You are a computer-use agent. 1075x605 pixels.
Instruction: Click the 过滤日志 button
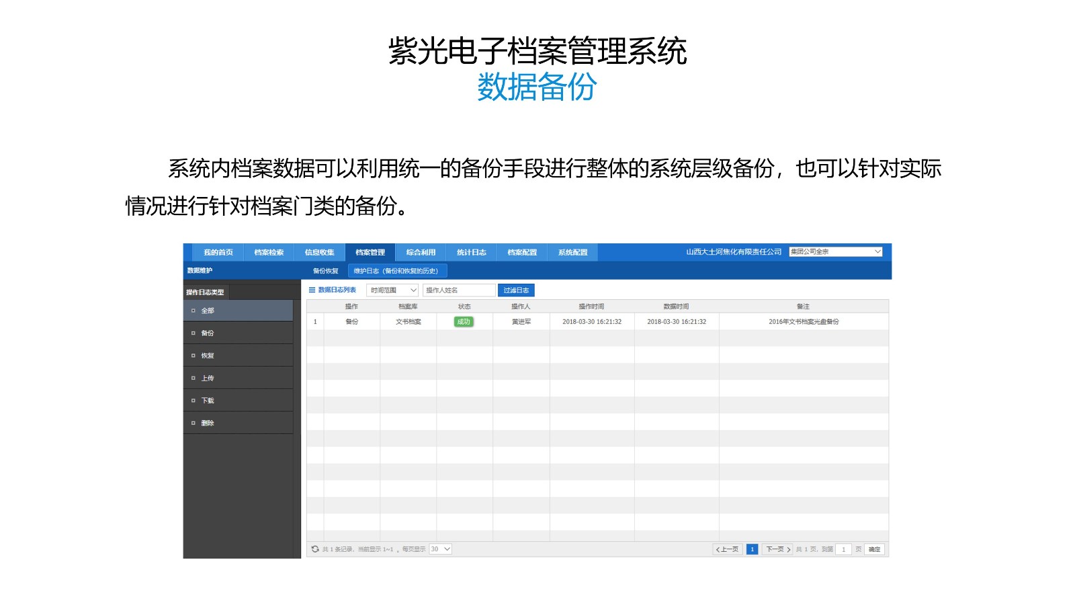pos(516,290)
